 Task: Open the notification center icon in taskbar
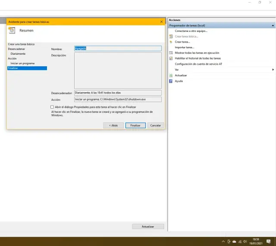268,241
